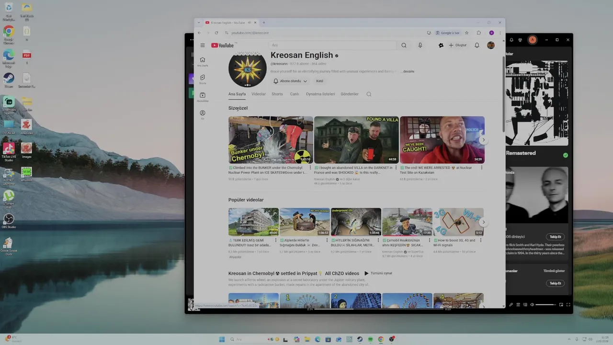
Task: Expand the channel description with devamı
Action: pos(409,71)
